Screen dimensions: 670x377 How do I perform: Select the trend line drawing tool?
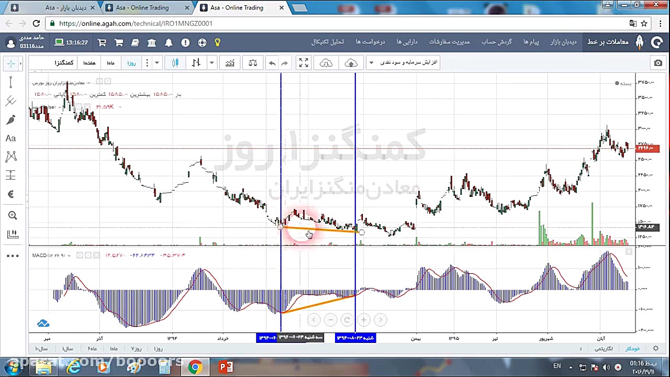coord(10,82)
